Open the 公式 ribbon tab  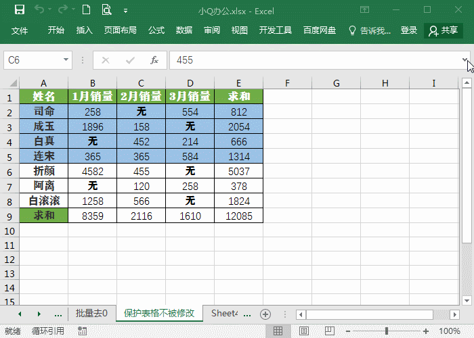tap(156, 30)
